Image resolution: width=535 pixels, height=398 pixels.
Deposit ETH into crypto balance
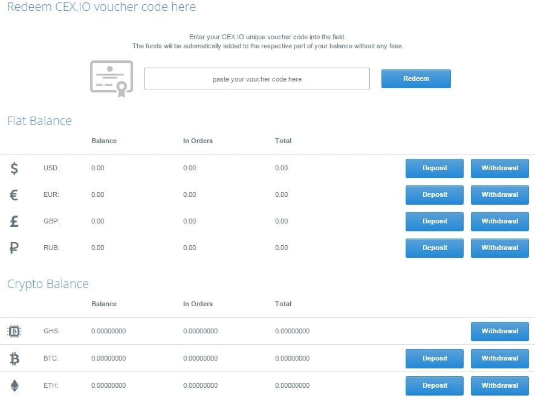pos(434,386)
